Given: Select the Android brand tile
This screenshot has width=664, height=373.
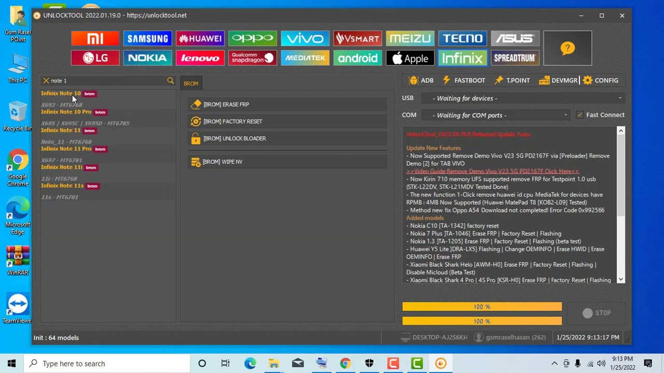Looking at the screenshot, I should [357, 58].
